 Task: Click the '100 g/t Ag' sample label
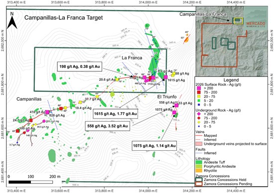[27, 129]
